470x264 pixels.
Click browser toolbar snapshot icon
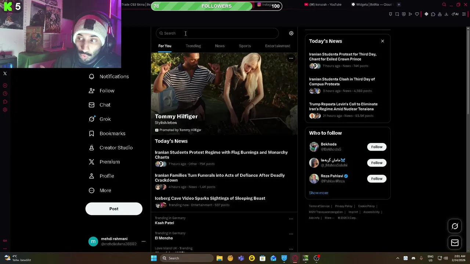click(397, 14)
